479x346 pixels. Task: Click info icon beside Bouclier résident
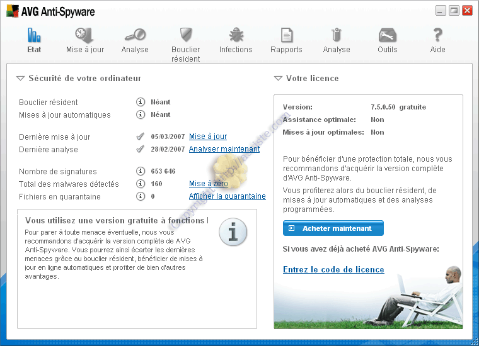coord(140,102)
